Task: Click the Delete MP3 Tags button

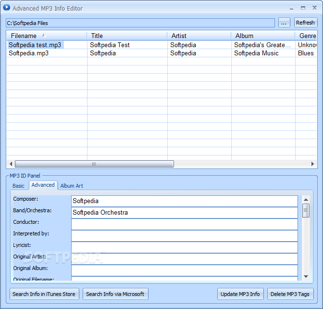Action: click(290, 294)
